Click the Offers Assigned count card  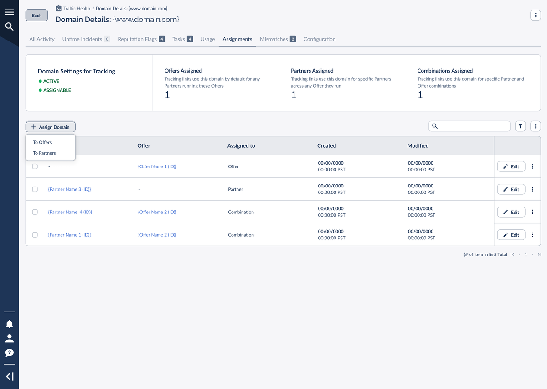point(215,83)
